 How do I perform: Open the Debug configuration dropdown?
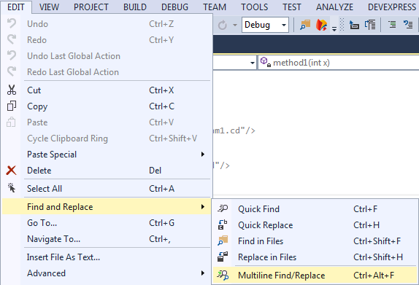pos(265,25)
